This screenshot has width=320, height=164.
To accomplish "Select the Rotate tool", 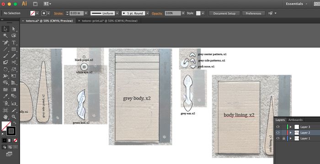I will pyautogui.click(x=5, y=69).
